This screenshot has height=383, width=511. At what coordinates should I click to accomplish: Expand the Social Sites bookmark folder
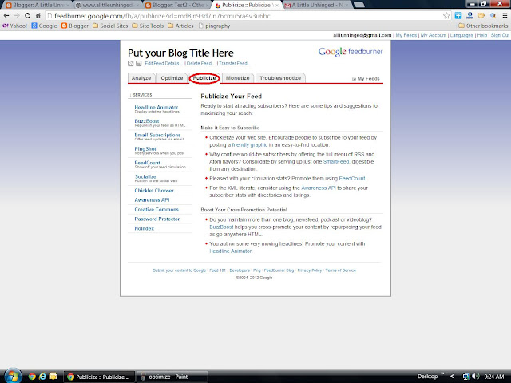coord(110,26)
